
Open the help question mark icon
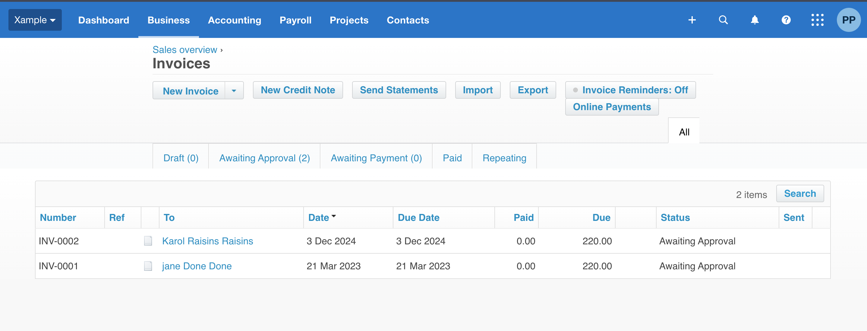(x=786, y=20)
